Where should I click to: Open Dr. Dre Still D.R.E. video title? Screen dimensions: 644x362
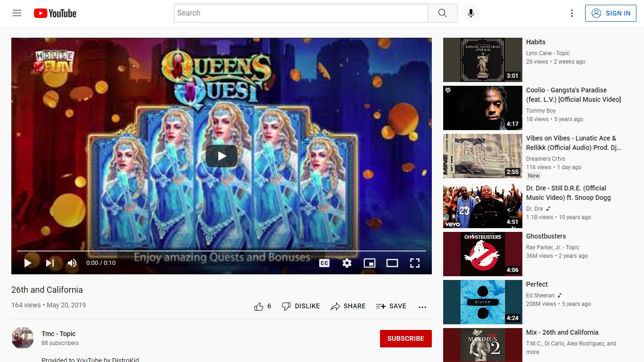pyautogui.click(x=569, y=193)
